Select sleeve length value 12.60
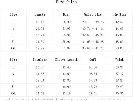Screen dimensions: 133x101 [66, 74]
